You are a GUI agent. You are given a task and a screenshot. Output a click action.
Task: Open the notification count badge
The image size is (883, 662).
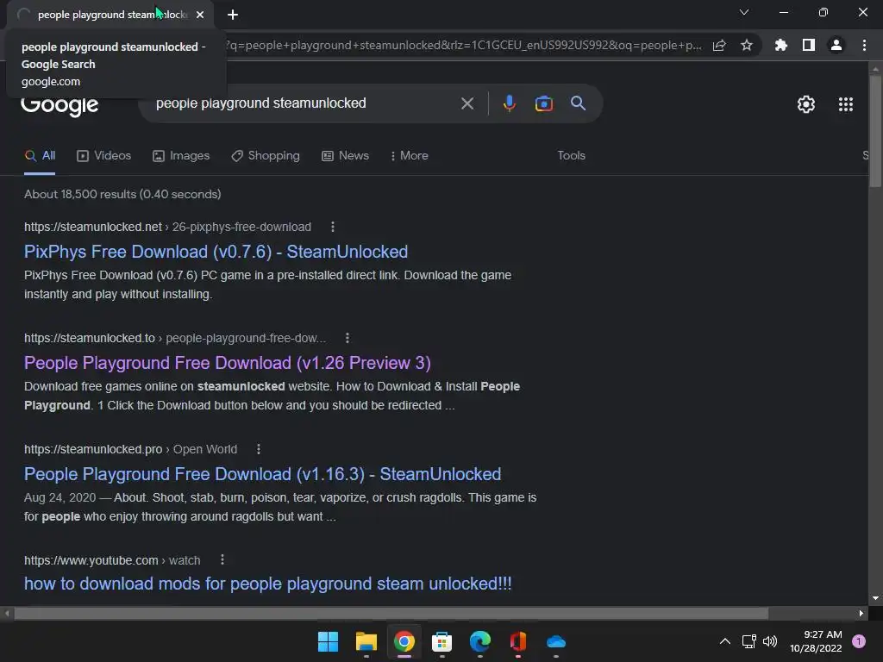[x=859, y=641]
